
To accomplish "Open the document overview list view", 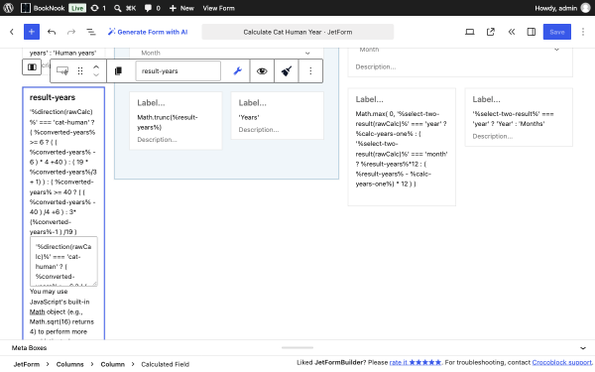I will click(91, 32).
